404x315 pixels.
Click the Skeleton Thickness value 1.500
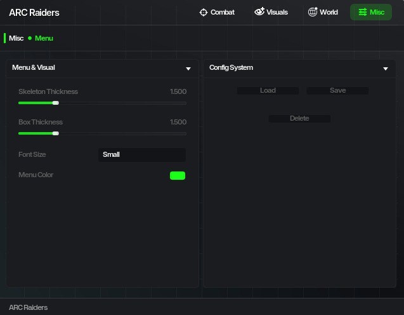178,91
